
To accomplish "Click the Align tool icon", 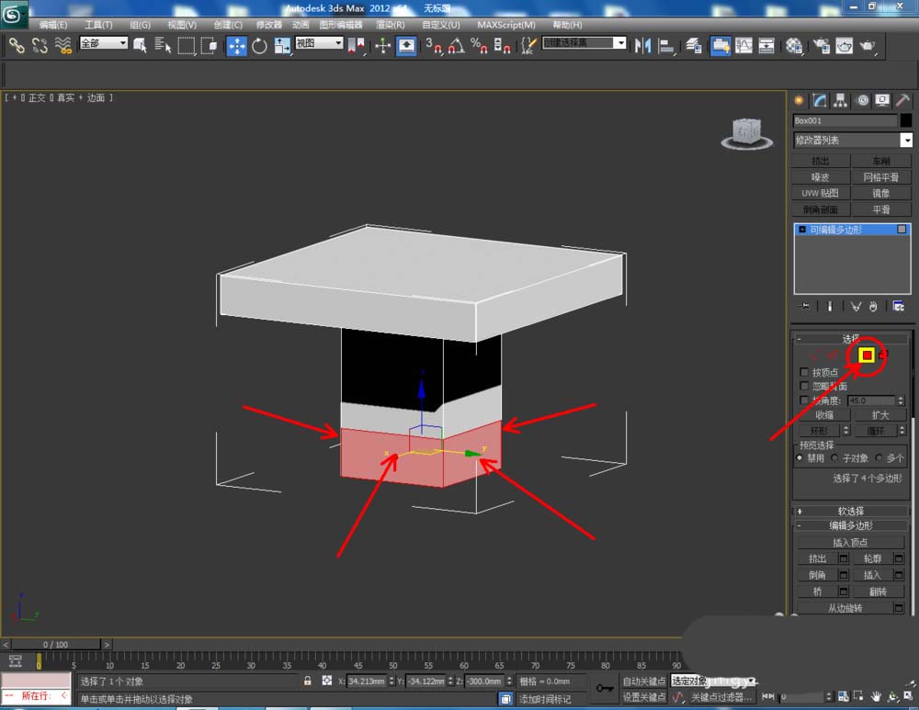I will 666,46.
